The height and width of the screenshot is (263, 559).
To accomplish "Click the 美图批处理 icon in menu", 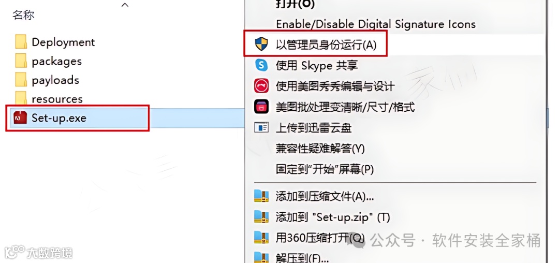I will tap(261, 107).
